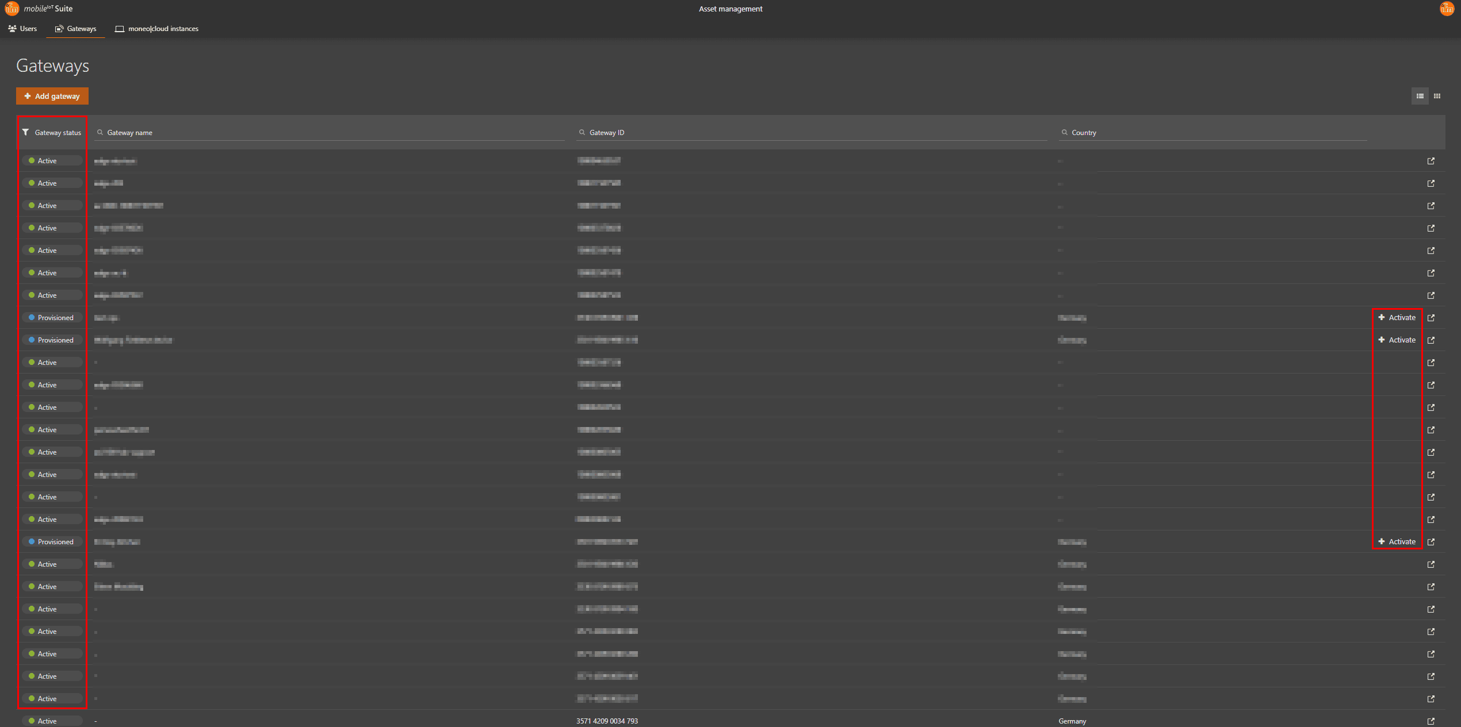The image size is (1461, 727).
Task: Activate the second Provisioned gateway
Action: [1397, 340]
